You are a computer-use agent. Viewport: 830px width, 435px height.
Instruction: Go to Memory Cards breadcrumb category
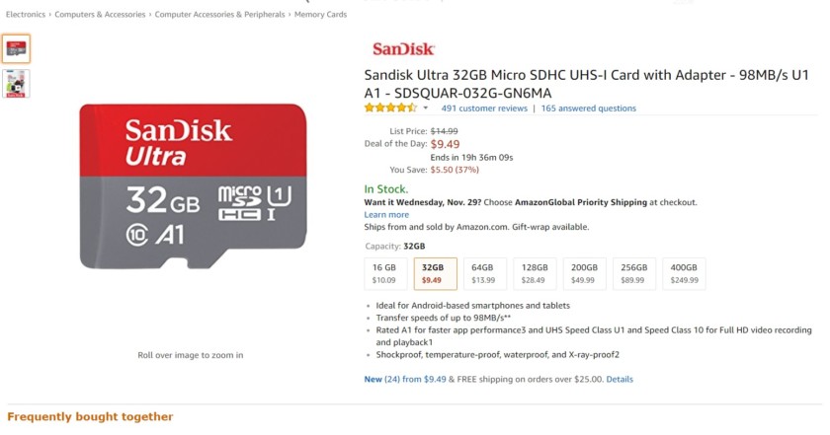tap(320, 14)
